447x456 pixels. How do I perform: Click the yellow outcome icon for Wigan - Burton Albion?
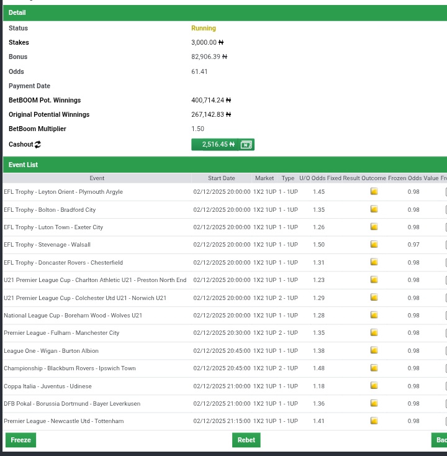pos(374,350)
